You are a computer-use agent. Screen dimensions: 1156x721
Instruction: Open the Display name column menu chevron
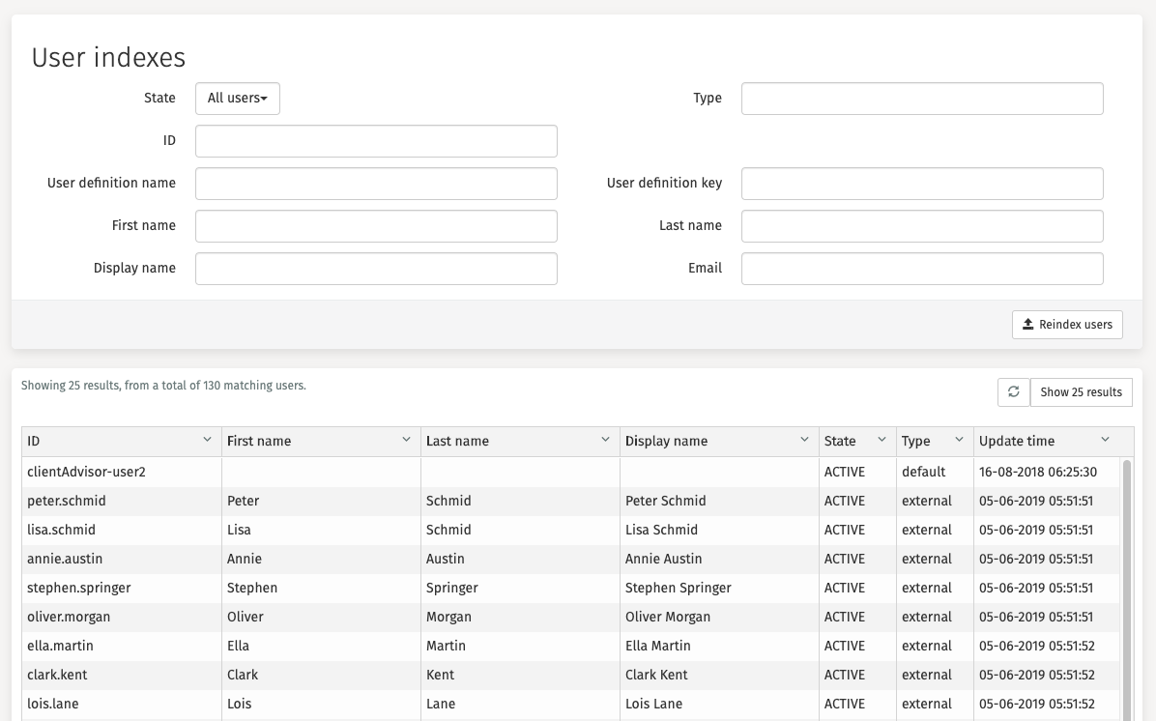pos(804,440)
